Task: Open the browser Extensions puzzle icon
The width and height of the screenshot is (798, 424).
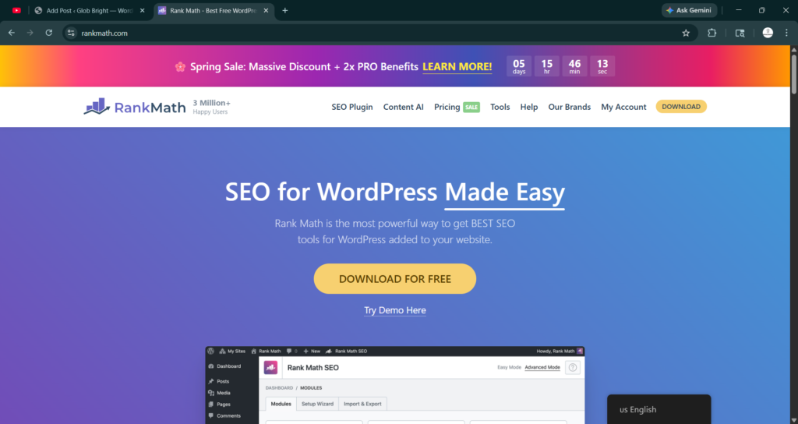Action: pos(712,33)
